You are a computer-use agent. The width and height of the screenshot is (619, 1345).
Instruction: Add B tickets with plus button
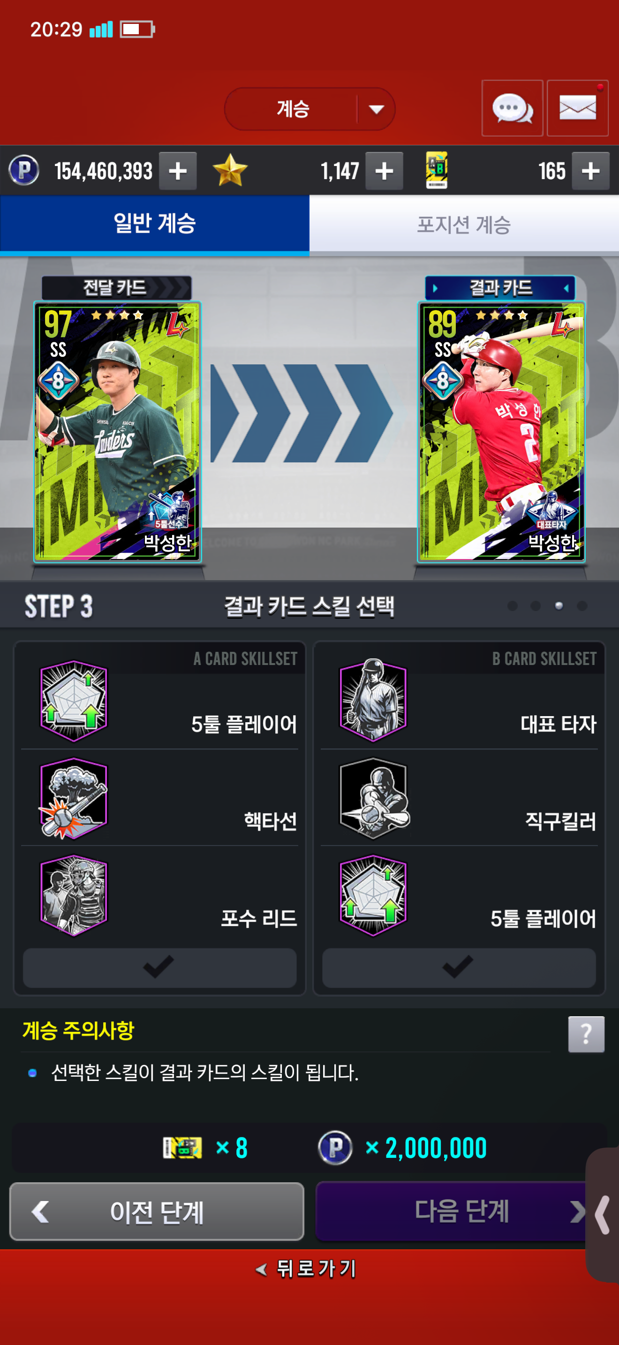(590, 171)
